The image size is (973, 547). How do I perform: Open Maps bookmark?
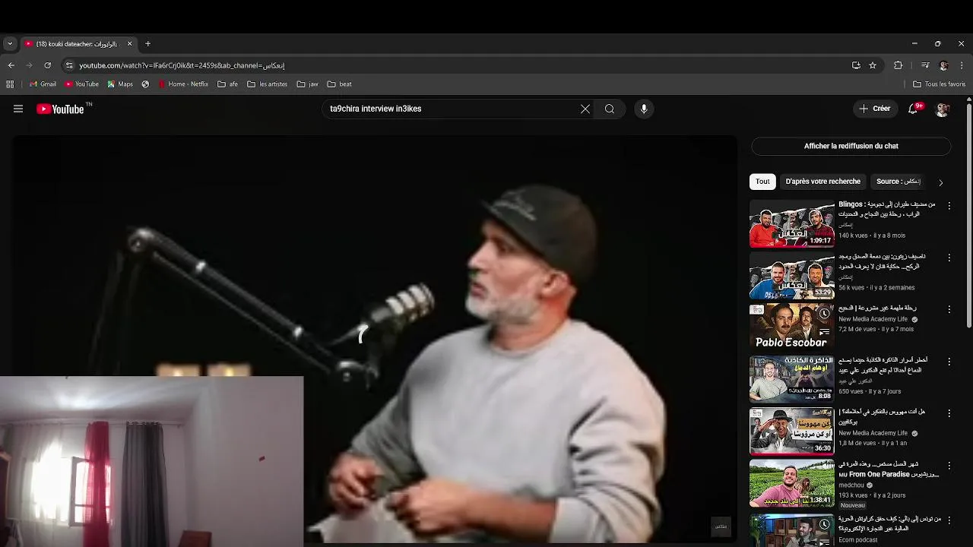(120, 84)
